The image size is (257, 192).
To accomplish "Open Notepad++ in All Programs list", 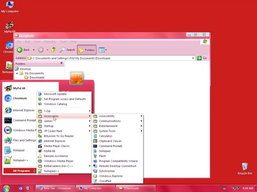I will (64, 171).
